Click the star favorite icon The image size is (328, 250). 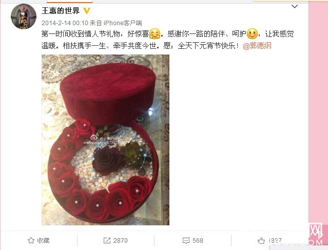click(31, 240)
